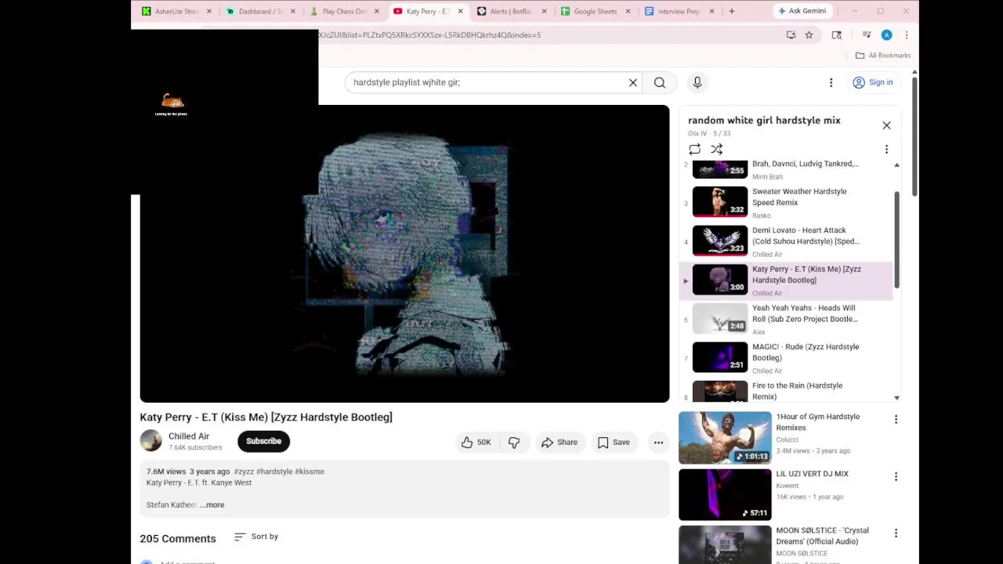Open options for MOON SØLSTICE video

896,533
